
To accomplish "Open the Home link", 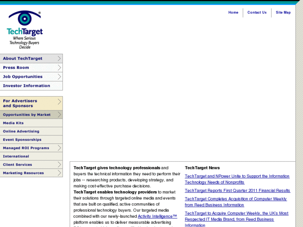I will [x=233, y=12].
